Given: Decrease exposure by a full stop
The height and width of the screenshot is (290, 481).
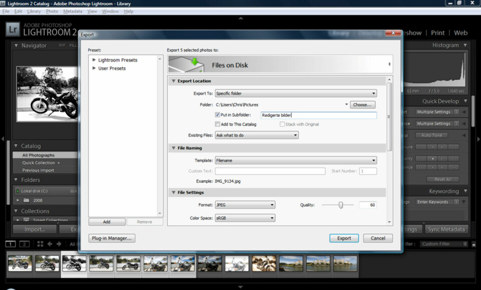Looking at the screenshot, I should (420, 147).
